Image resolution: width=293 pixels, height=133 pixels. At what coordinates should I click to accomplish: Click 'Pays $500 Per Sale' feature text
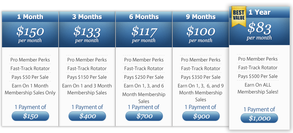(x=258, y=76)
